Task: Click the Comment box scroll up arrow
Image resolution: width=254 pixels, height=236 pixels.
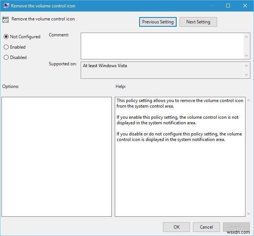Action: (246, 37)
